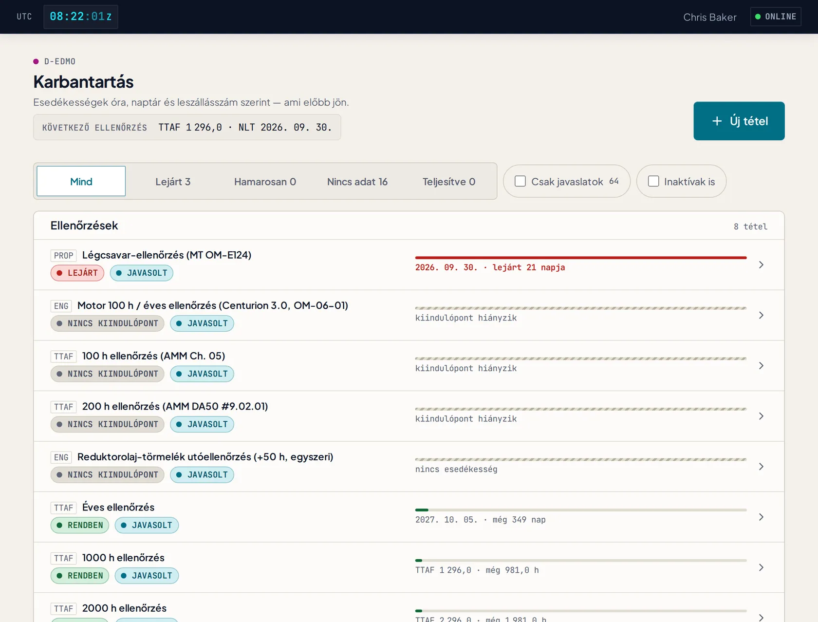Click the Új tétel button
818x622 pixels.
point(739,121)
